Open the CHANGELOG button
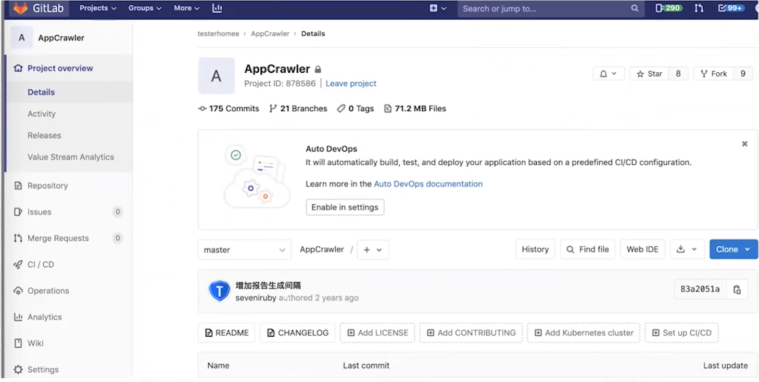 (298, 333)
